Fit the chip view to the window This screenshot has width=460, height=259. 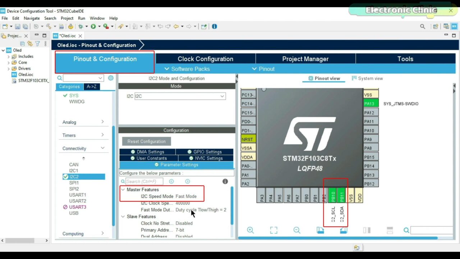273,230
